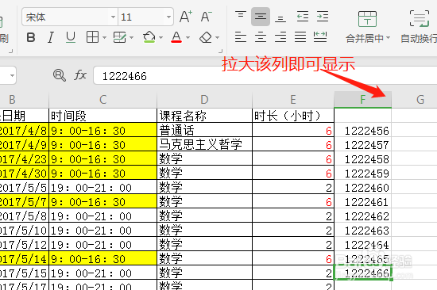Select cell with value 1222456
437x290 pixels.
click(x=363, y=130)
